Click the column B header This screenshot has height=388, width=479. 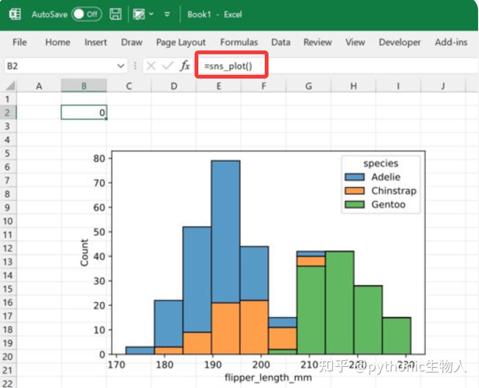[x=84, y=86]
